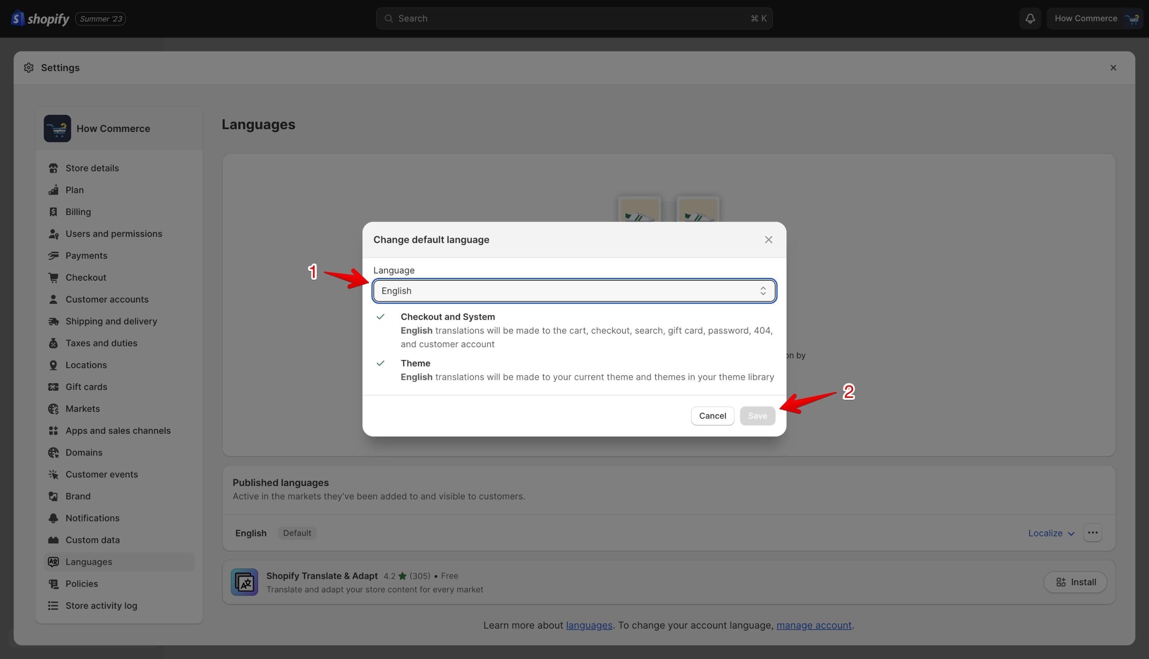1149x659 pixels.
Task: Close the Change default language dialog
Action: [x=768, y=240]
